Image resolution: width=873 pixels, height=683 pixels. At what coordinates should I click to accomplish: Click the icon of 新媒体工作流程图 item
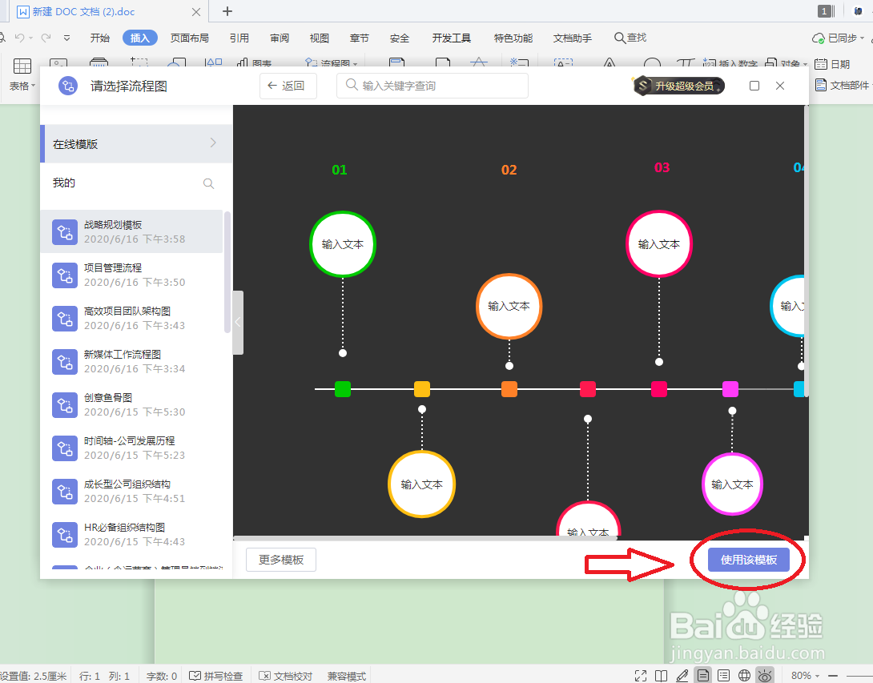65,362
